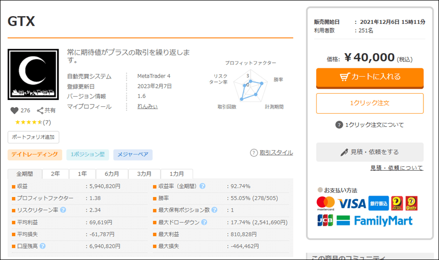Click help icon next to 収益率(全期間)
This screenshot has height=260, width=439.
tap(202, 186)
